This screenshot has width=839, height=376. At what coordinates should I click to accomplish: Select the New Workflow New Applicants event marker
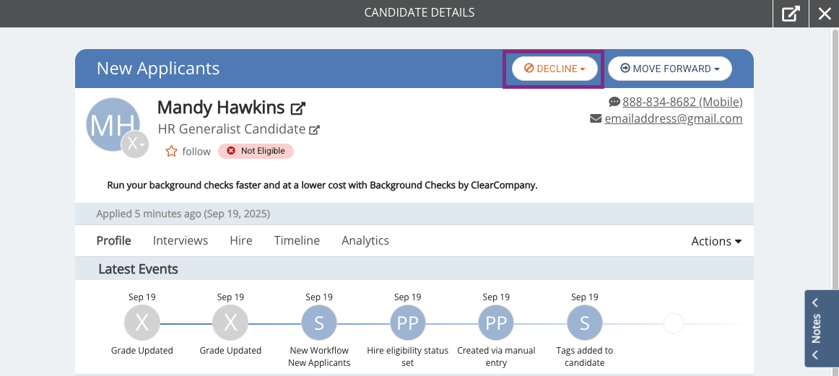(319, 323)
